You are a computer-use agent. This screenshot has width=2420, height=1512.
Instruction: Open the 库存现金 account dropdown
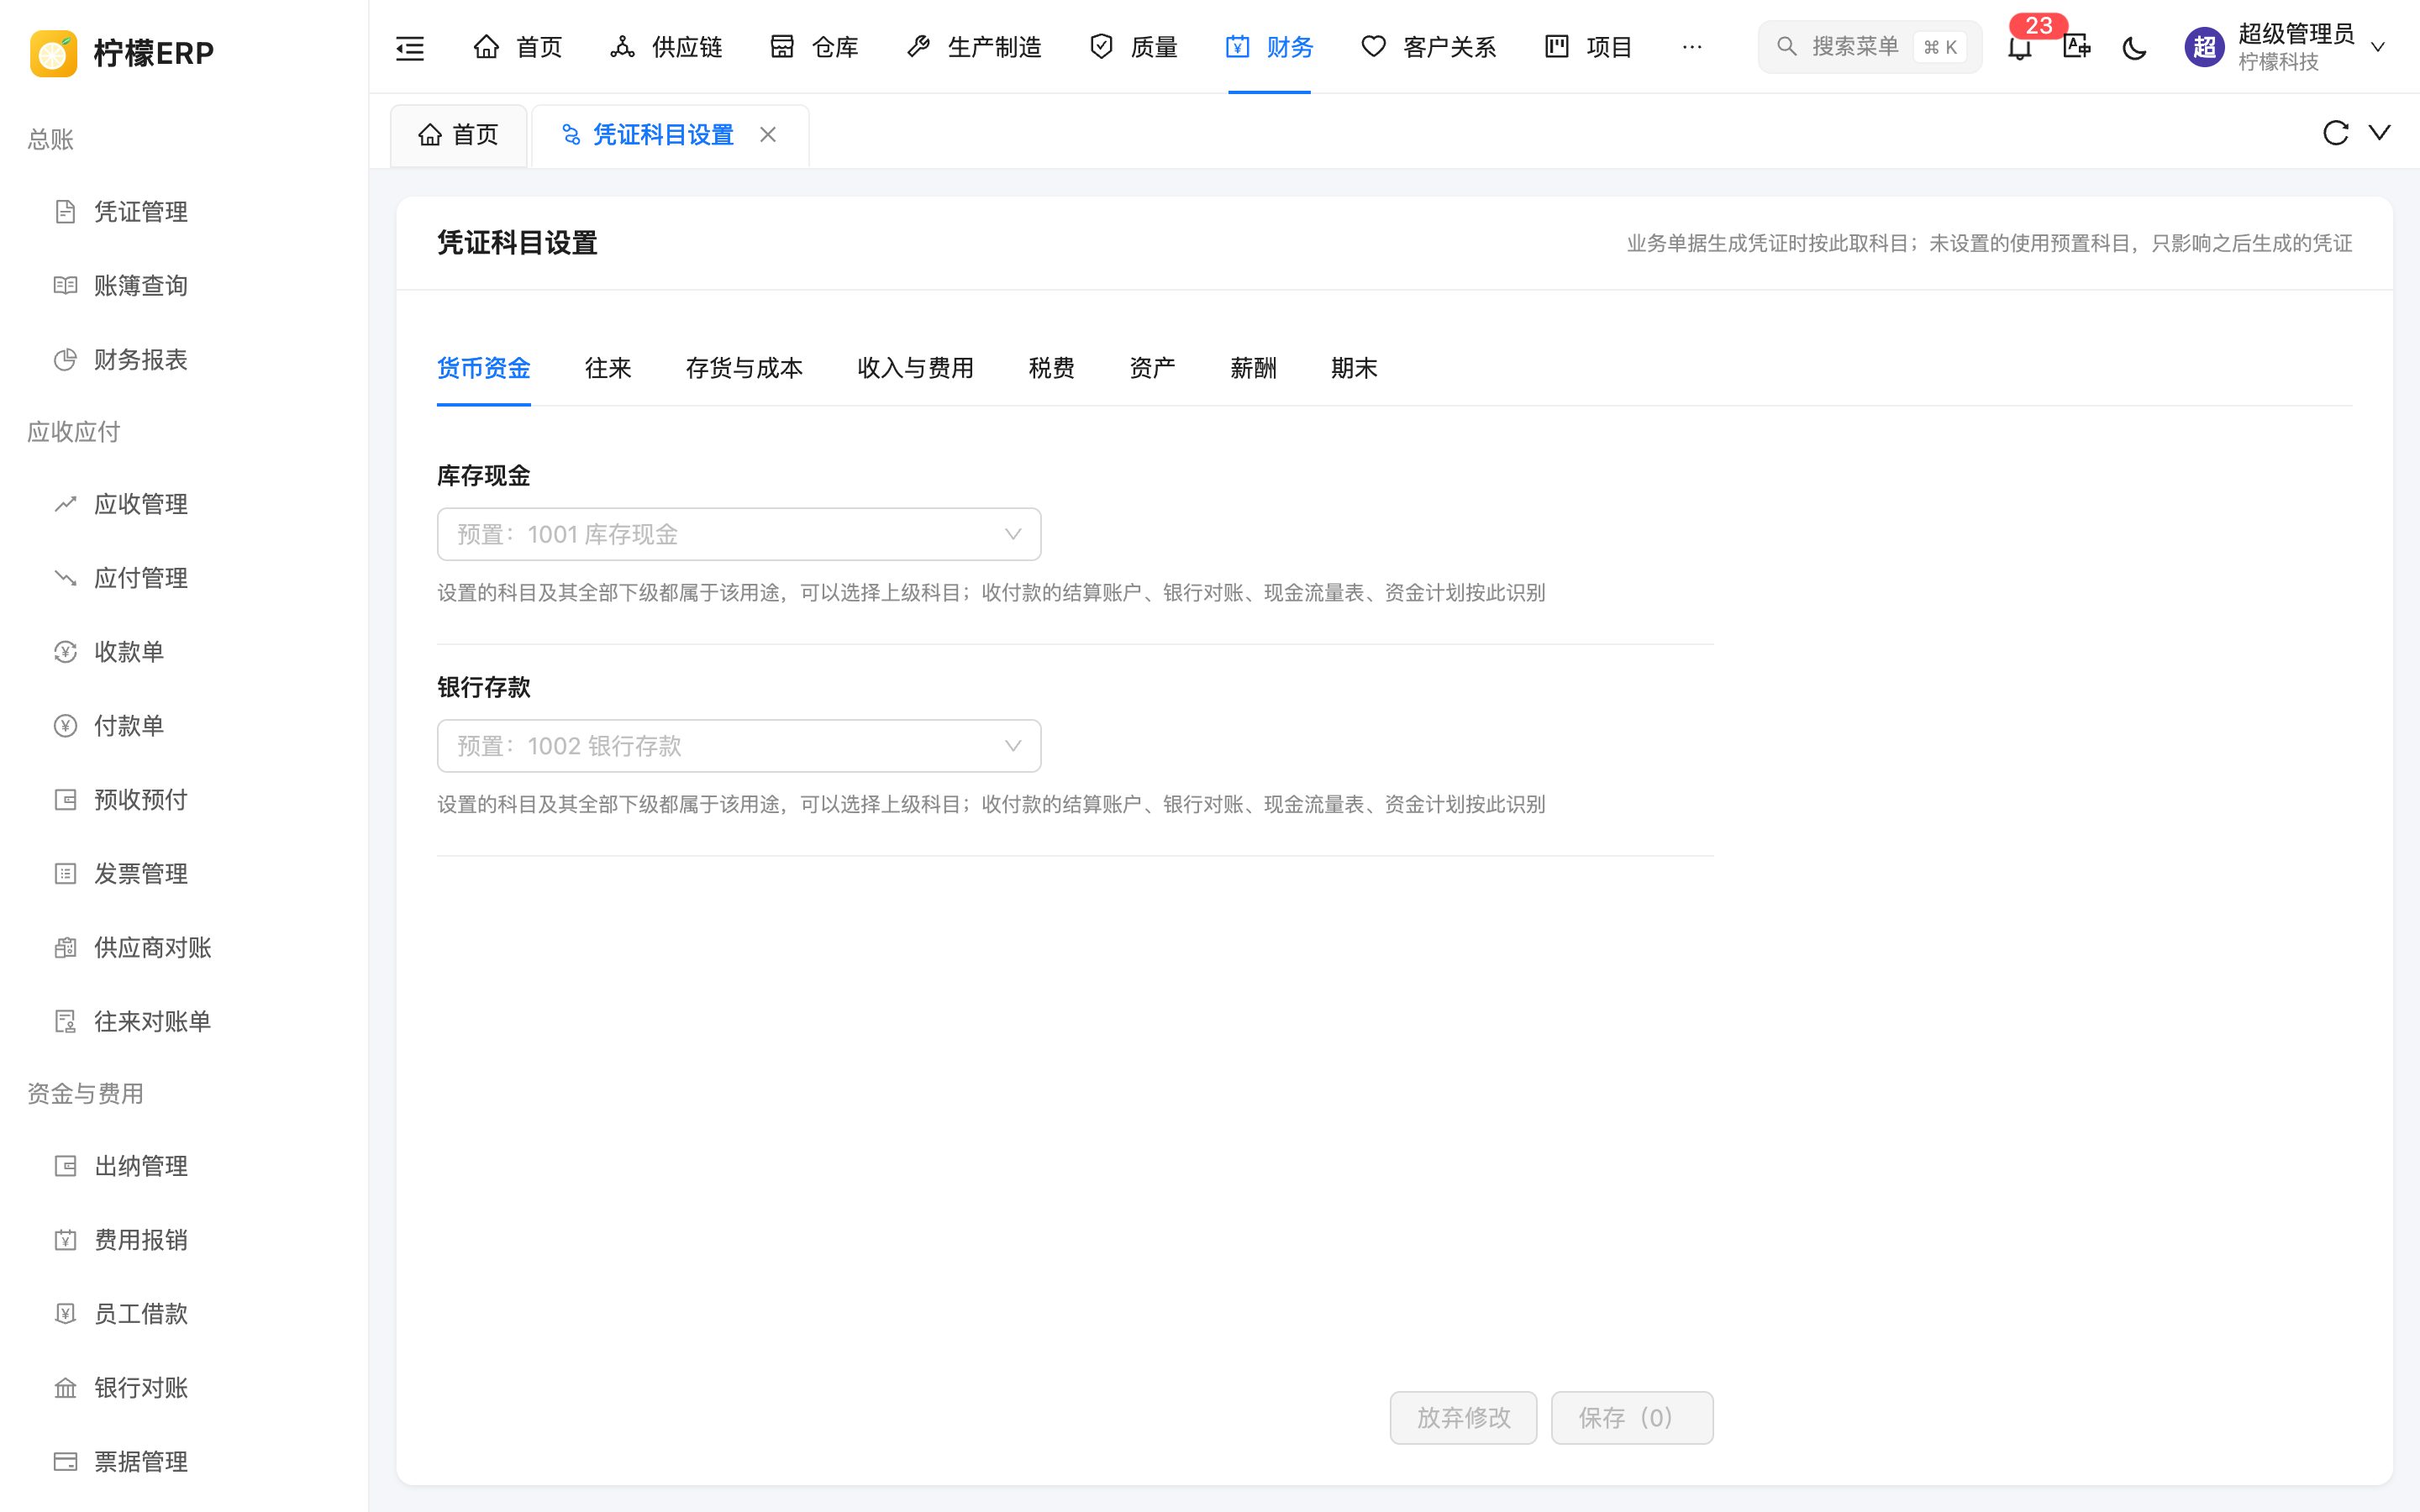[x=739, y=534]
